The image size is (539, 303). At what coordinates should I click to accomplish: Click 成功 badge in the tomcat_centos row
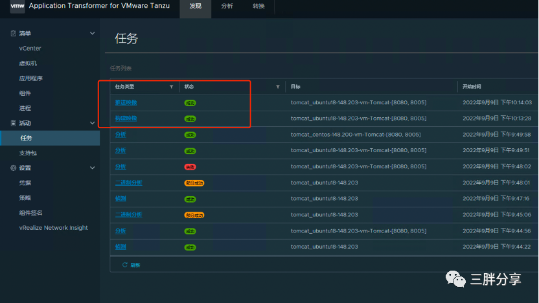click(x=190, y=135)
